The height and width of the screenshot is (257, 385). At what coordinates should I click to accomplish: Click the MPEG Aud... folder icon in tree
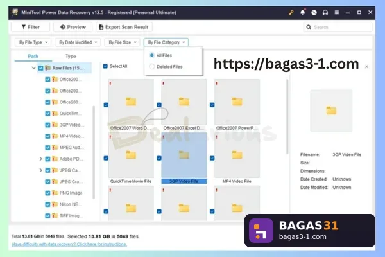coord(55,147)
